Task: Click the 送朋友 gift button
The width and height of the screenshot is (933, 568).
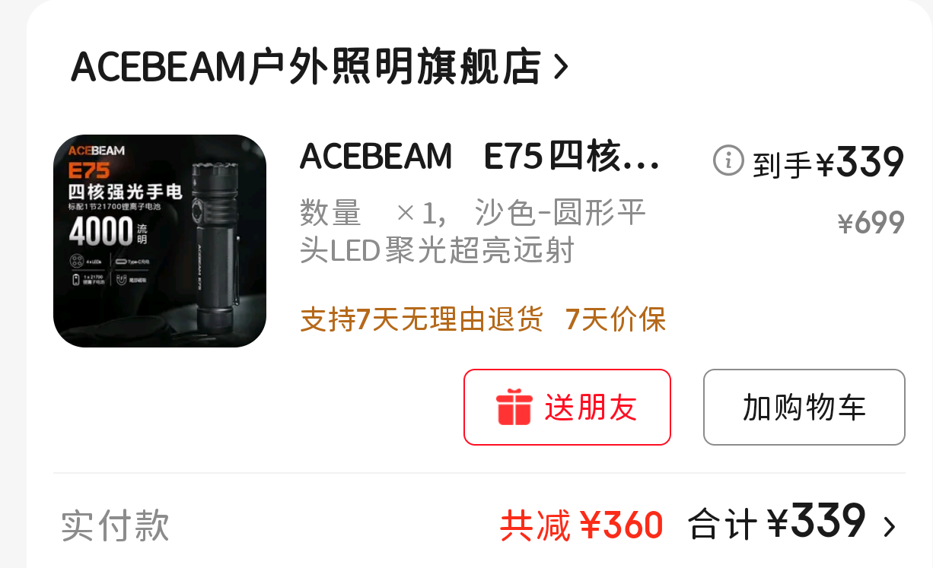Action: coord(567,407)
